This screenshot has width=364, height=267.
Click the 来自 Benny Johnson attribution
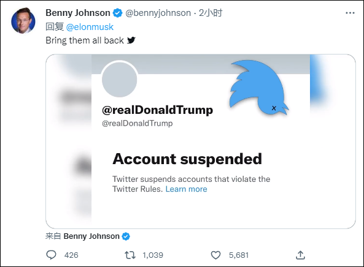88,236
